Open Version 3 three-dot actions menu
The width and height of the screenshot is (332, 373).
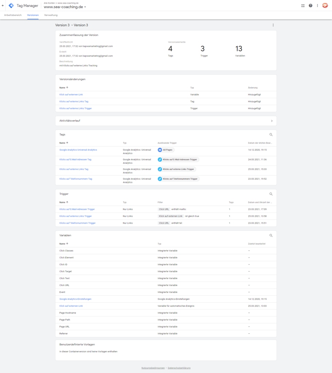click(x=273, y=25)
